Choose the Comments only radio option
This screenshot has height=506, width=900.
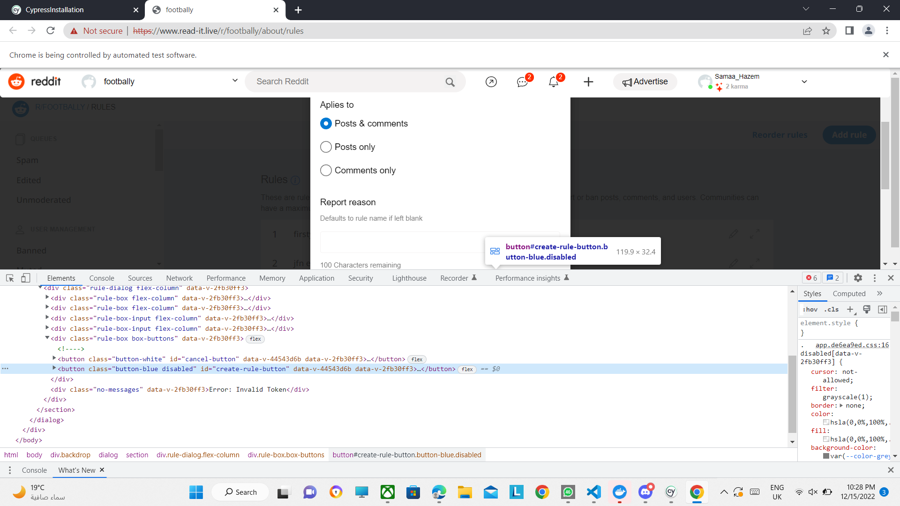pyautogui.click(x=326, y=171)
